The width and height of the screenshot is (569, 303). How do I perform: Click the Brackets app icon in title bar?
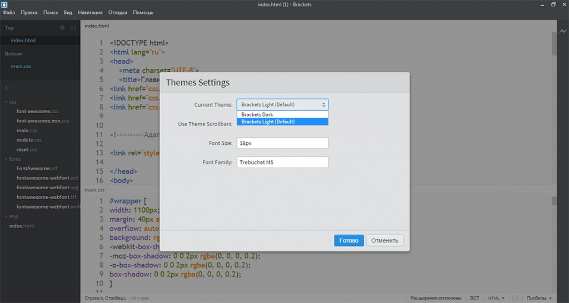4,4
